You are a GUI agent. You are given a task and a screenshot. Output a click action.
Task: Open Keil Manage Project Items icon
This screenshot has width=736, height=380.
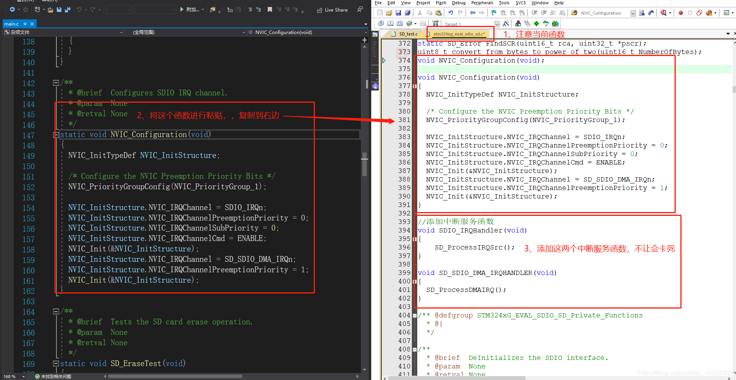pos(518,24)
